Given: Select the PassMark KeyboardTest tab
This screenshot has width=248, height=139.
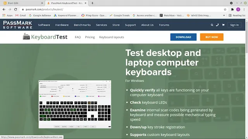Looking at the screenshot, I should pos(67,3).
